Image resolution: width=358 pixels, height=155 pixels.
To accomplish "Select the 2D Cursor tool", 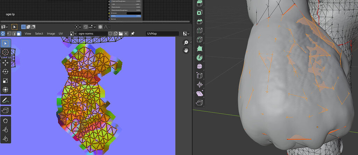I will coord(6,53).
